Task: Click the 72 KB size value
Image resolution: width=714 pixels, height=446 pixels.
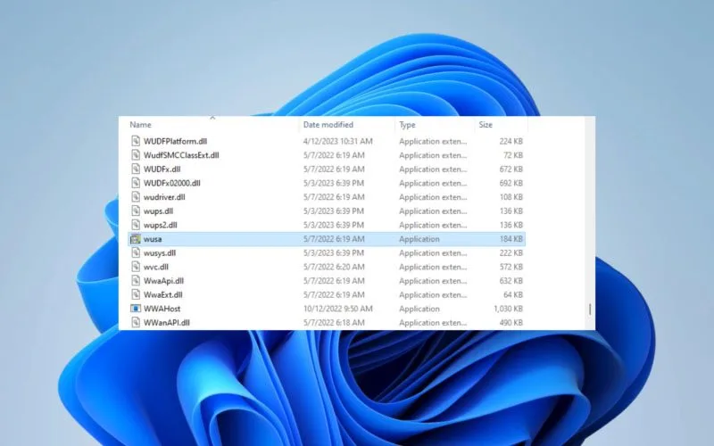Action: point(512,155)
